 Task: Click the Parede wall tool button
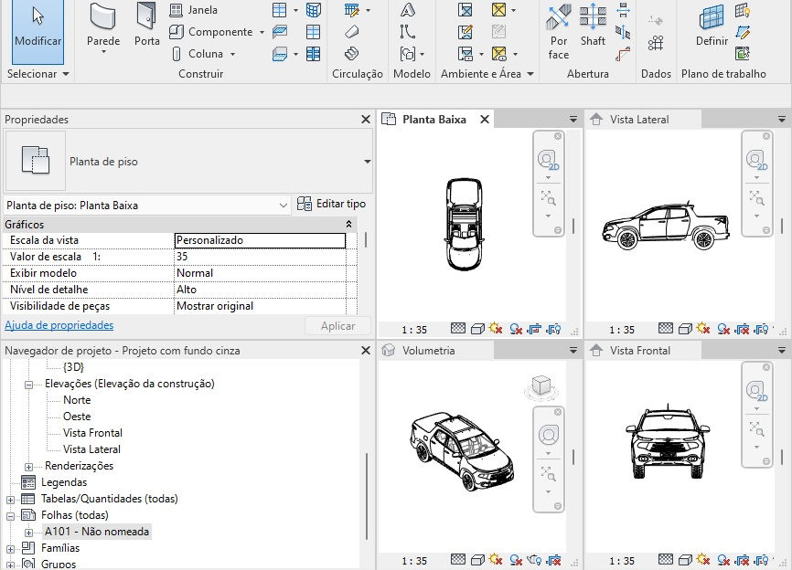(103, 27)
